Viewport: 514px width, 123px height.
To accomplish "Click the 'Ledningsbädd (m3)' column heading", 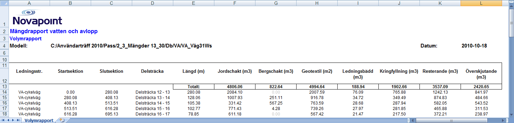I will [358, 74].
